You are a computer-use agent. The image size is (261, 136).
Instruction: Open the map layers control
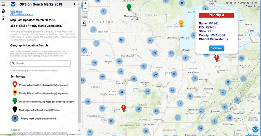[85, 16]
